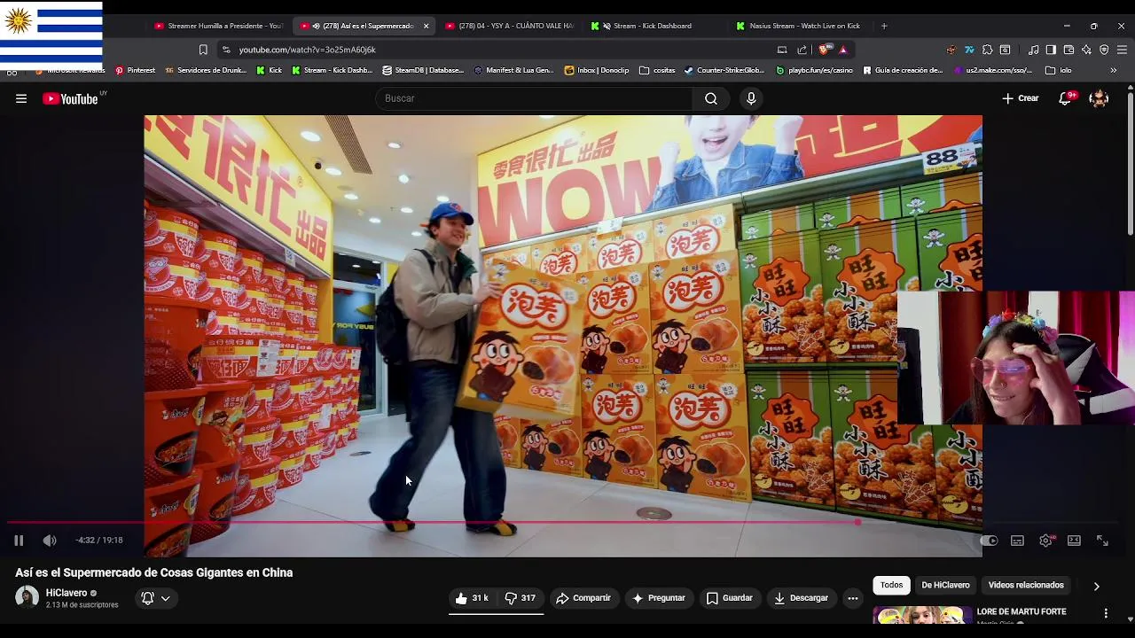This screenshot has width=1135, height=638.
Task: Open cast screen icon in address bar
Action: [782, 50]
